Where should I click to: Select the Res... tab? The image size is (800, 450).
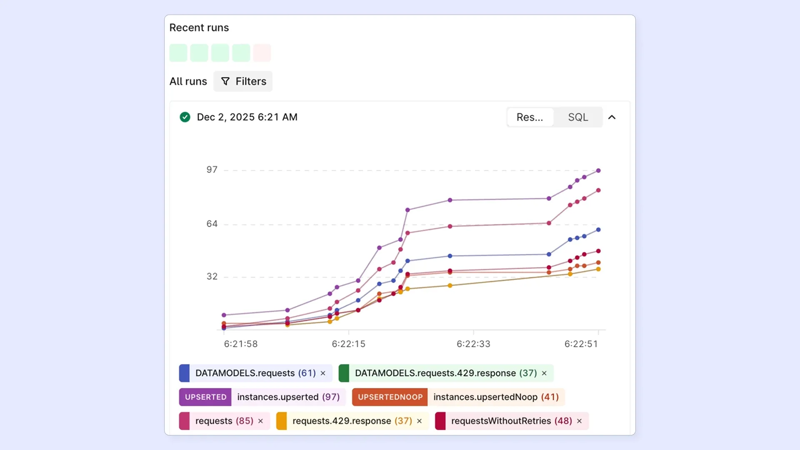point(530,117)
